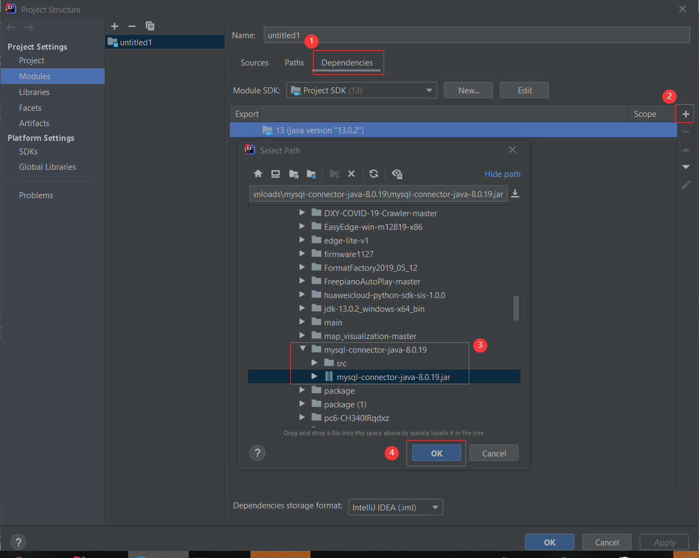Expand the src folder arrow
699x558 pixels.
pyautogui.click(x=314, y=363)
